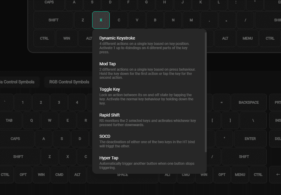Pick the backslash key in lower key picker
This screenshot has height=195, width=281.
pos(253,120)
